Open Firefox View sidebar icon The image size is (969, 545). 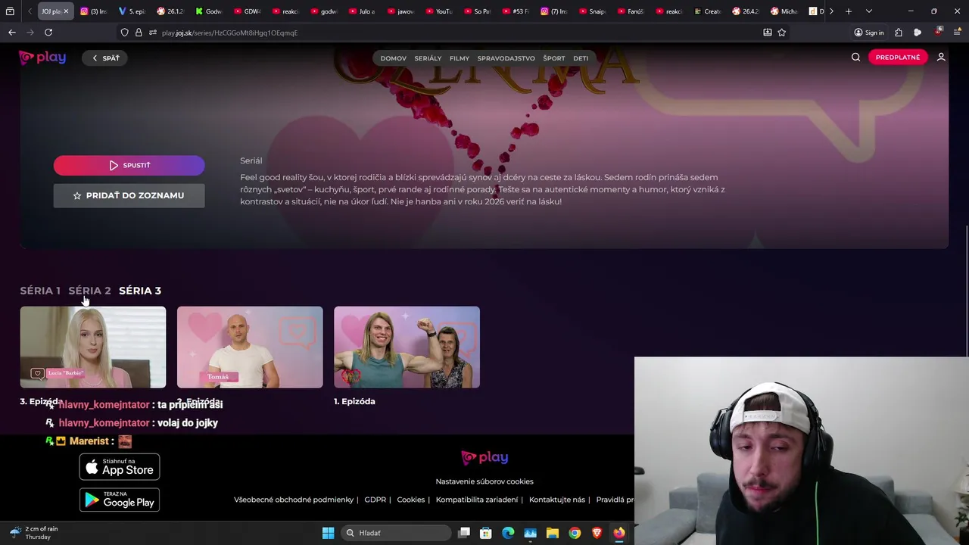pos(10,11)
